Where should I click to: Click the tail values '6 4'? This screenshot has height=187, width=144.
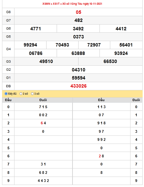[43, 123]
